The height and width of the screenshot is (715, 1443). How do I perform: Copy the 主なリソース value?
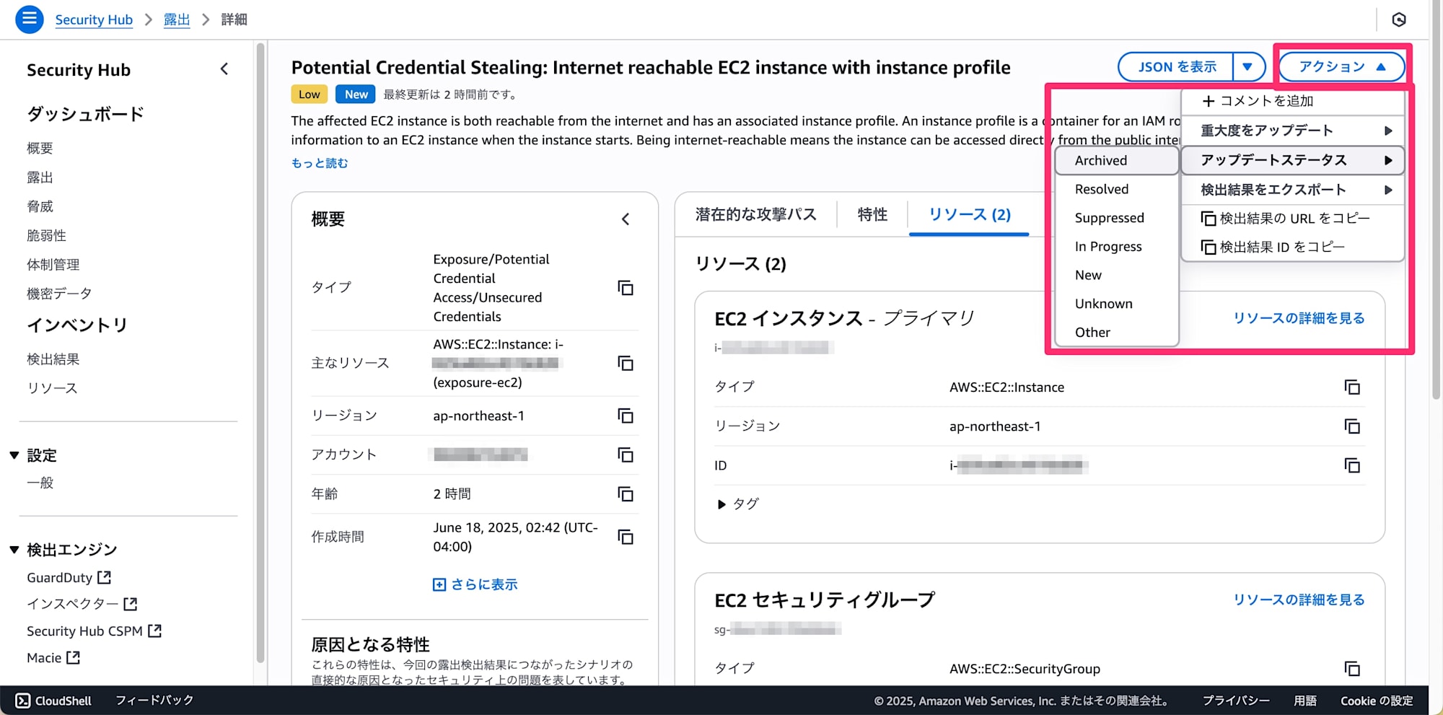coord(626,363)
